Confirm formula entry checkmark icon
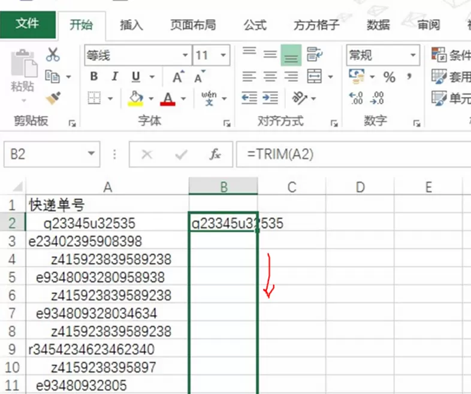The width and height of the screenshot is (471, 394). coord(181,154)
